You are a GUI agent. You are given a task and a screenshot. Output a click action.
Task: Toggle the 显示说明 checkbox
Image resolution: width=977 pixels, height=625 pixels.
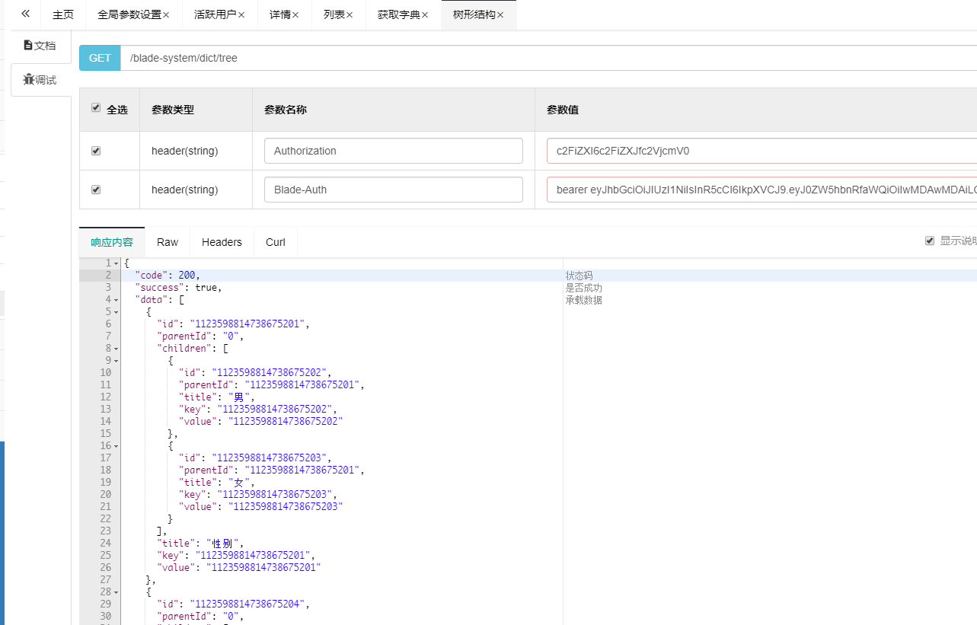(930, 241)
